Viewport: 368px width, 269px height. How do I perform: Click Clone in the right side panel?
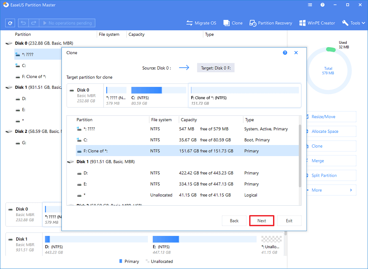point(331,146)
